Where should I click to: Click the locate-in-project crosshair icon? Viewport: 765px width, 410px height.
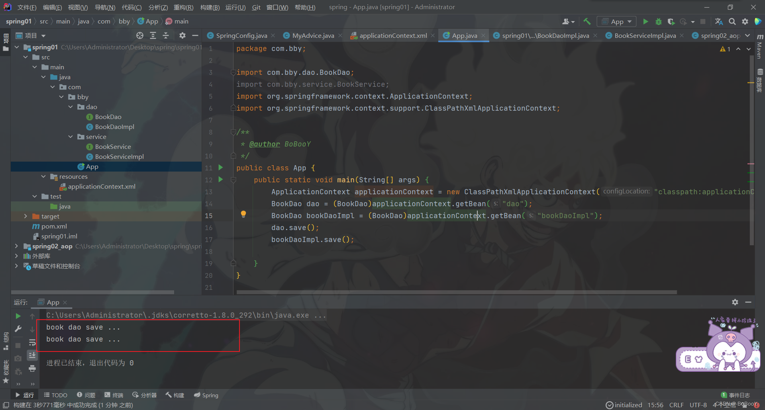140,35
